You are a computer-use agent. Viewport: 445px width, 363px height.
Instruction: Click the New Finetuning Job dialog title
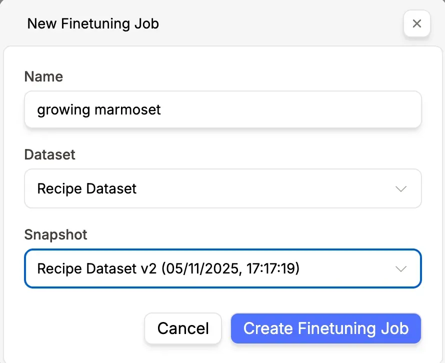coord(93,23)
